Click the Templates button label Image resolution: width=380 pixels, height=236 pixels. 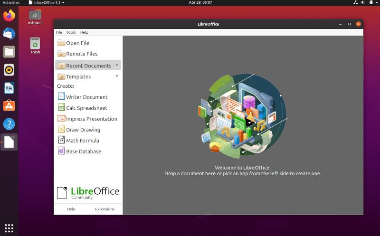pos(78,77)
